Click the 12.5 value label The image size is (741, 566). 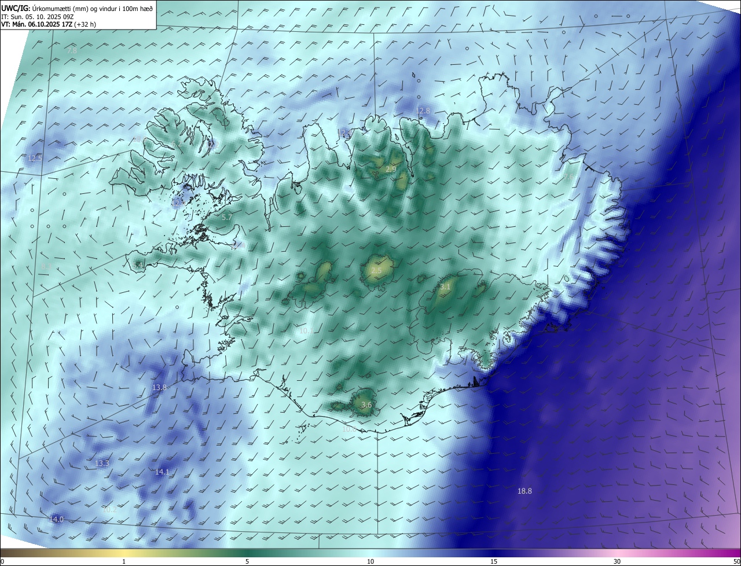pos(35,158)
